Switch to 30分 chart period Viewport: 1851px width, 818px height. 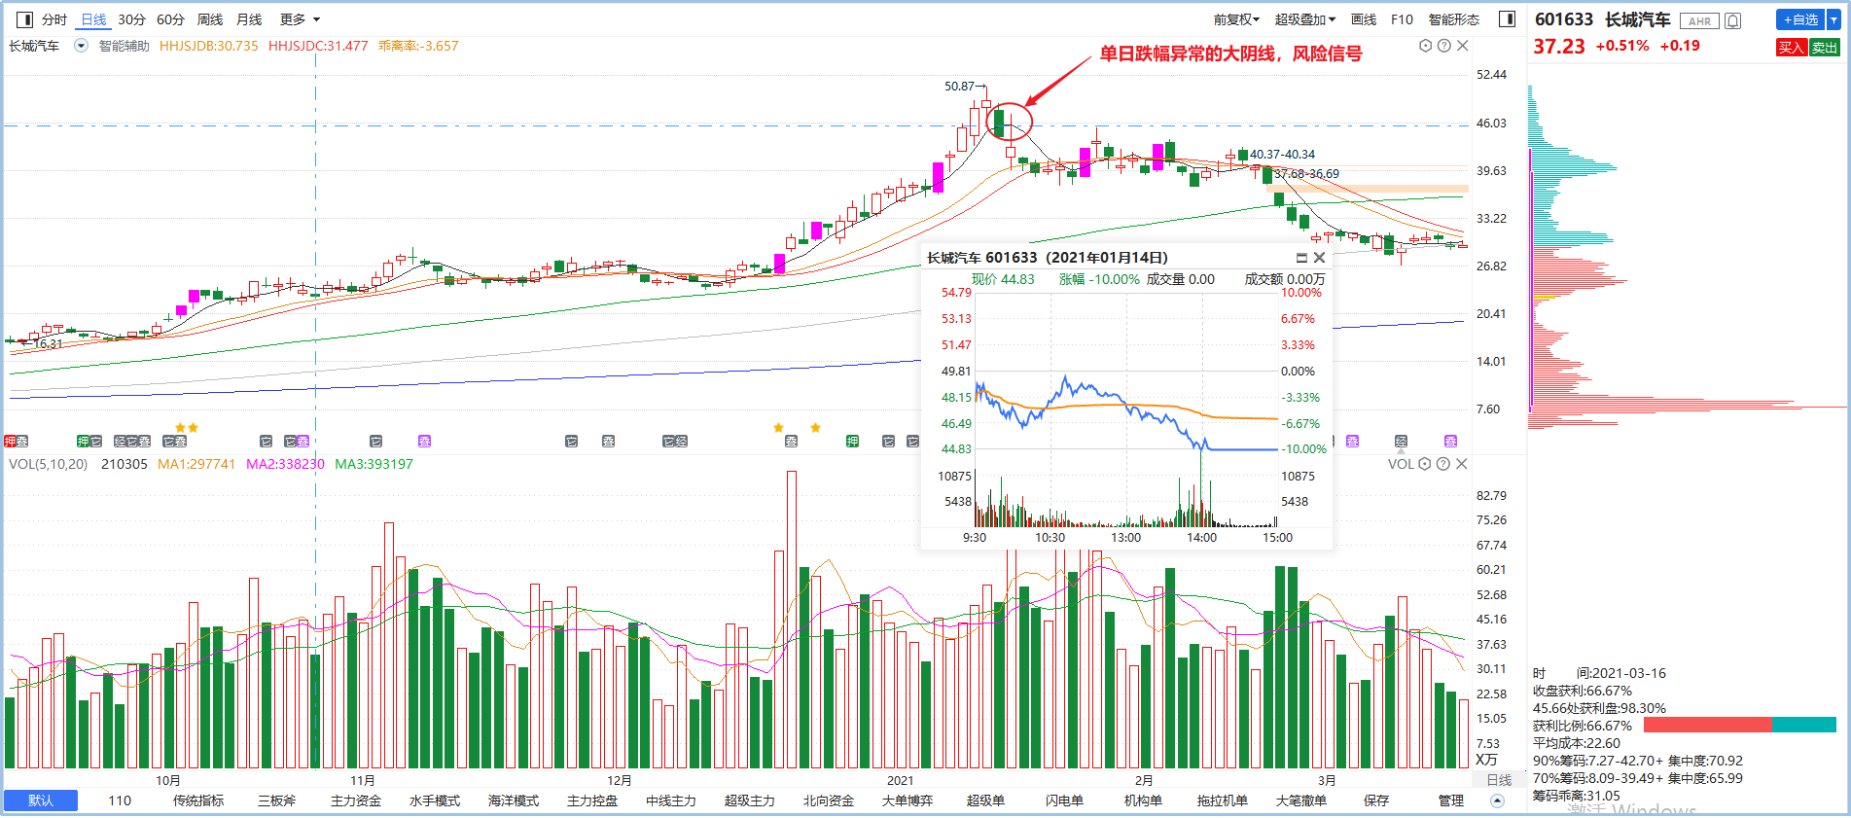131,19
